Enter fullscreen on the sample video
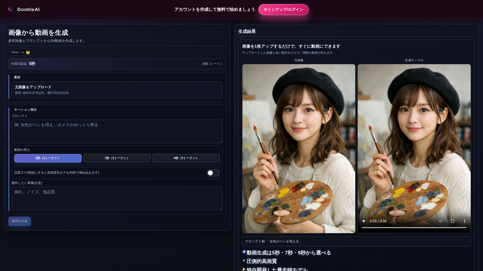This screenshot has width=483, height=271. pyautogui.click(x=452, y=221)
